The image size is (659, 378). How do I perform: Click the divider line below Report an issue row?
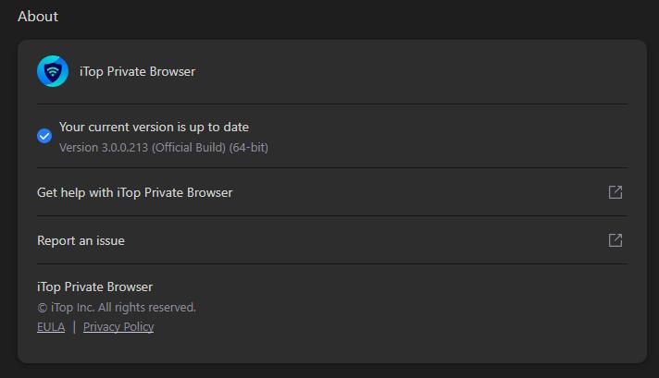tap(331, 264)
